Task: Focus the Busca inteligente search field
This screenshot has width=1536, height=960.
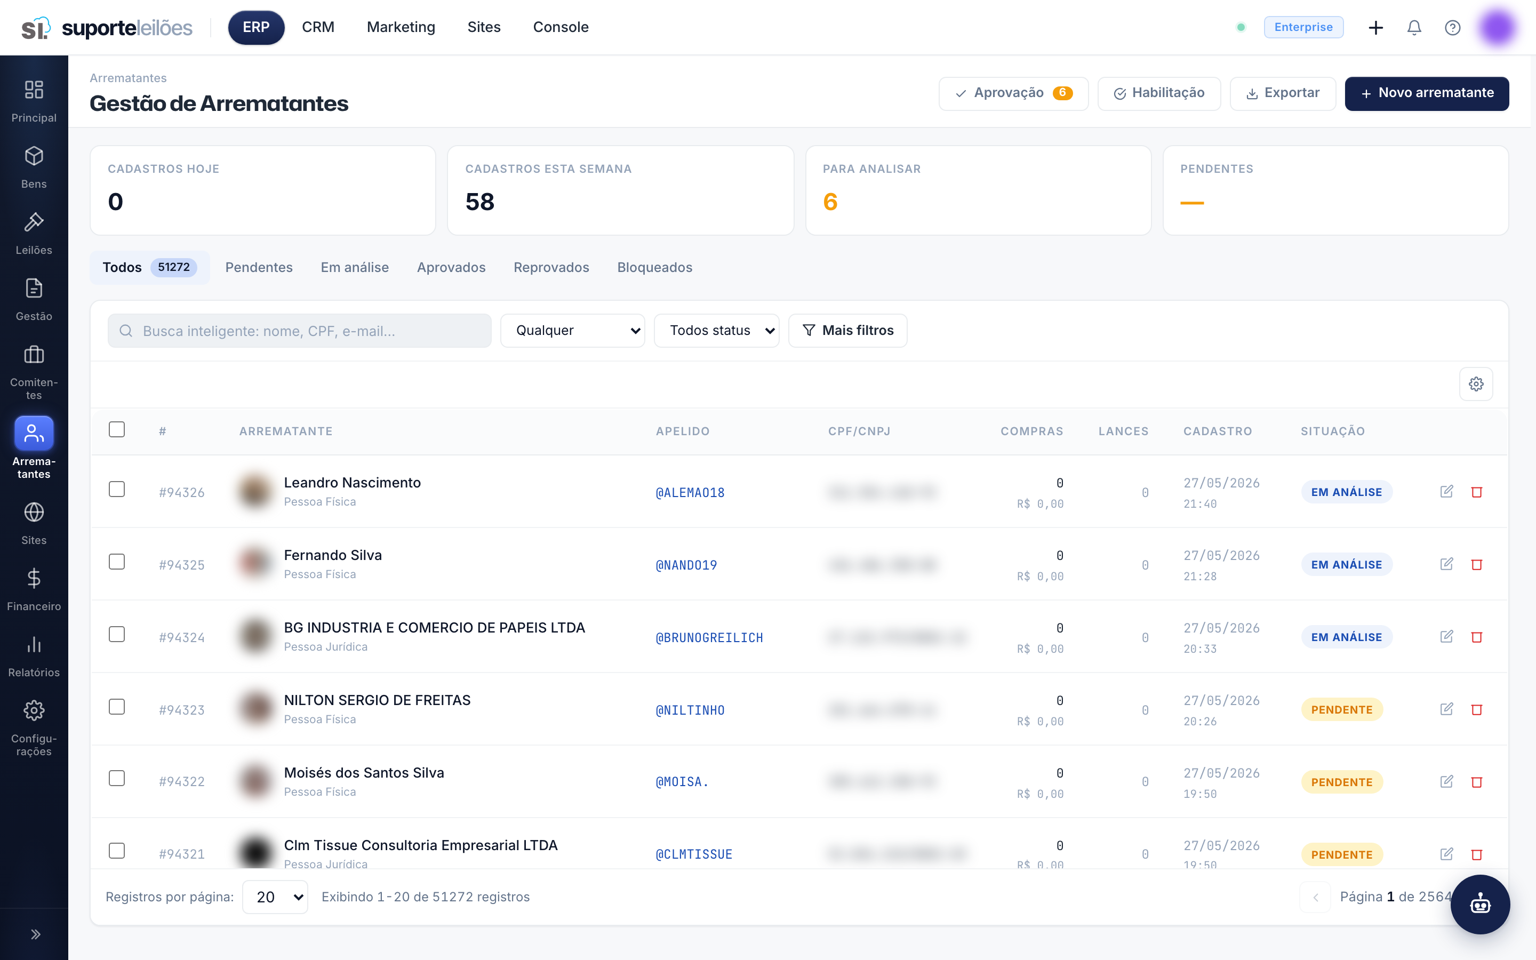Action: click(x=300, y=330)
